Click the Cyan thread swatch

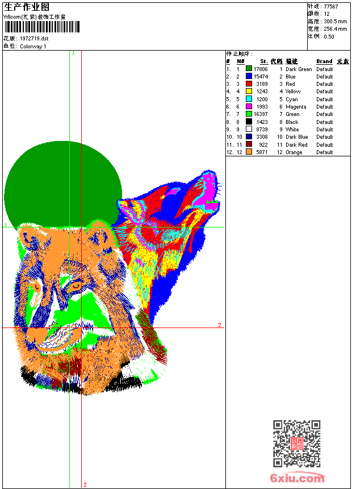pyautogui.click(x=249, y=99)
